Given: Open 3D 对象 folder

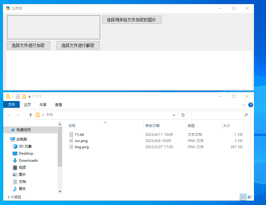Looking at the screenshot, I should point(25,146).
